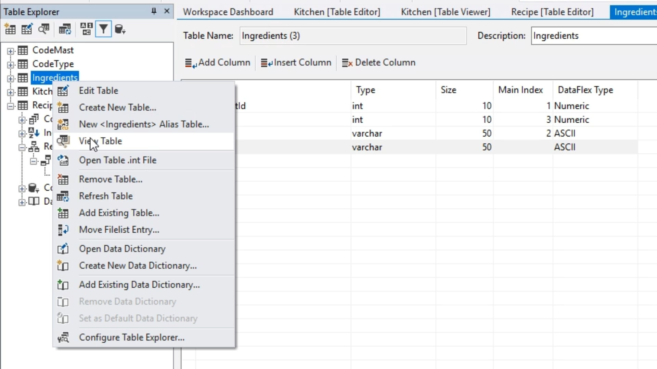The image size is (657, 369).
Task: Click the create new table toolbar icon
Action: click(x=10, y=29)
